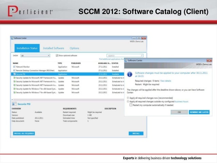This screenshot has height=163, width=217.
Task: Click the main Software Center window title icon
Action: pyautogui.click(x=12, y=38)
